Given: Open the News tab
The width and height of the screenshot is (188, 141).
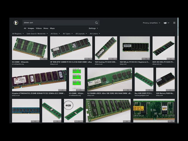Looking at the screenshot, I should click(x=46, y=28).
